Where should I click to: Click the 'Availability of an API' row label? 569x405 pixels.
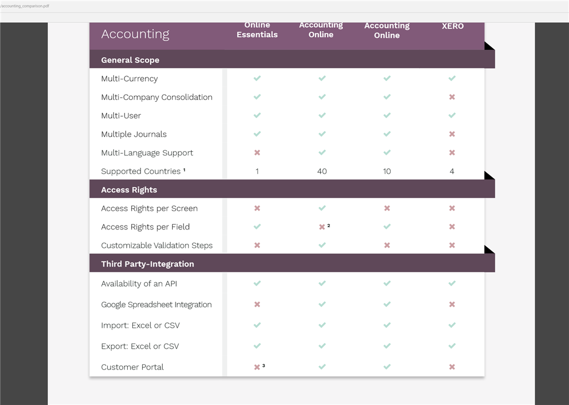(139, 284)
